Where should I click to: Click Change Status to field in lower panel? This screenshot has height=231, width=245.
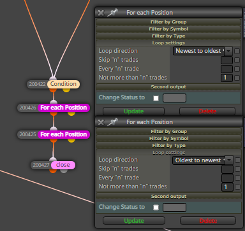pos(174,207)
